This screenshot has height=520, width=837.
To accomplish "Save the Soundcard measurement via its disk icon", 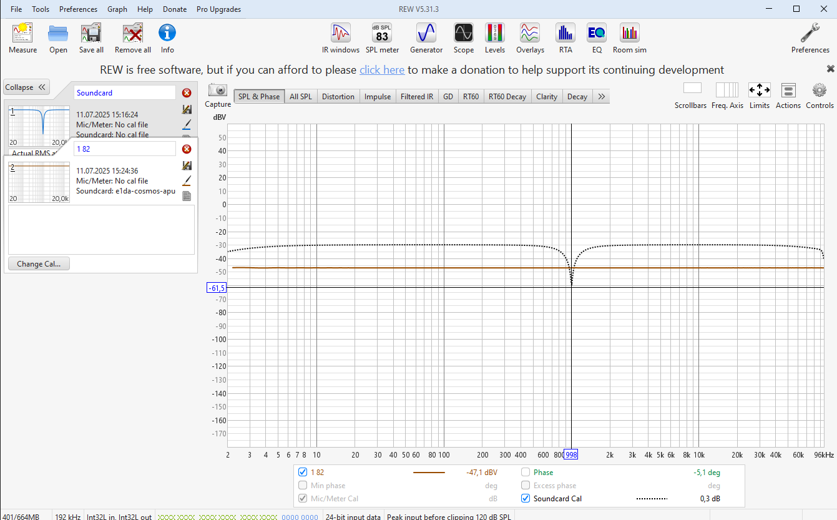I will [187, 109].
